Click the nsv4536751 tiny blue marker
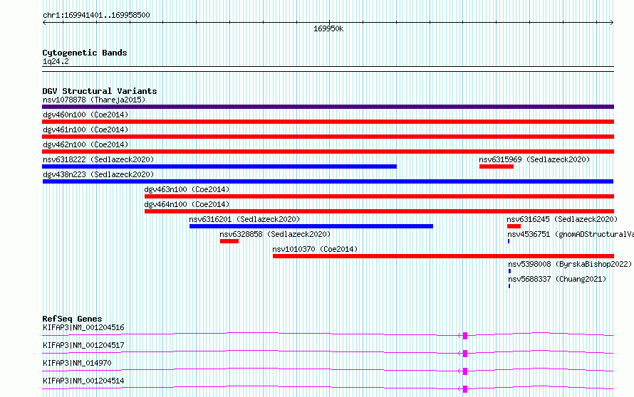 point(509,241)
